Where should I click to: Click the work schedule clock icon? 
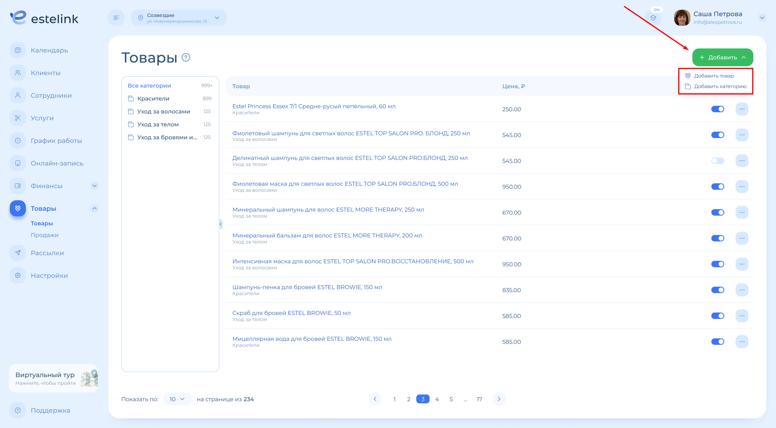coord(18,141)
